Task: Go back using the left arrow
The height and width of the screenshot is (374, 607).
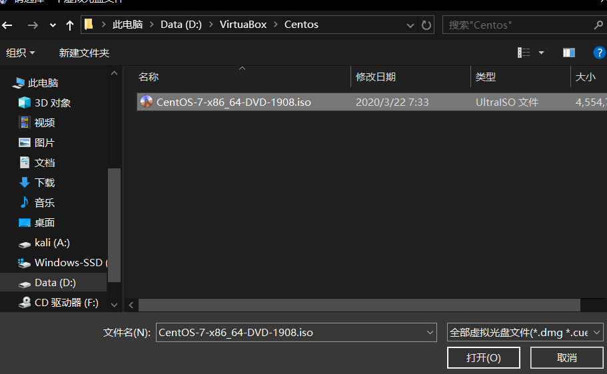Action: pyautogui.click(x=7, y=25)
